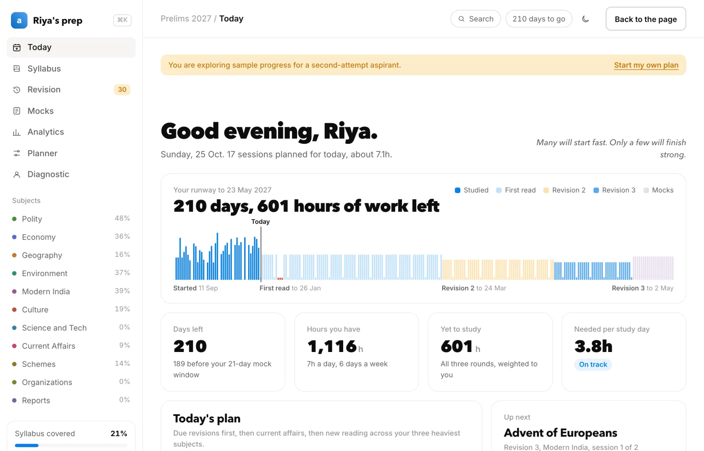Click the search magnifier icon
The width and height of the screenshot is (704, 451).
pos(462,19)
